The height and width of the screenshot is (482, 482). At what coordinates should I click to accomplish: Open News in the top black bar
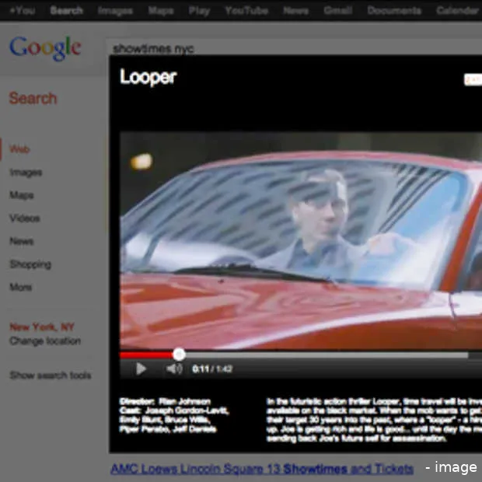click(295, 11)
